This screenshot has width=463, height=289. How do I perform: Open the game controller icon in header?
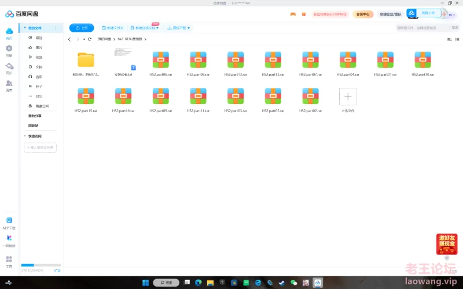pyautogui.click(x=293, y=14)
